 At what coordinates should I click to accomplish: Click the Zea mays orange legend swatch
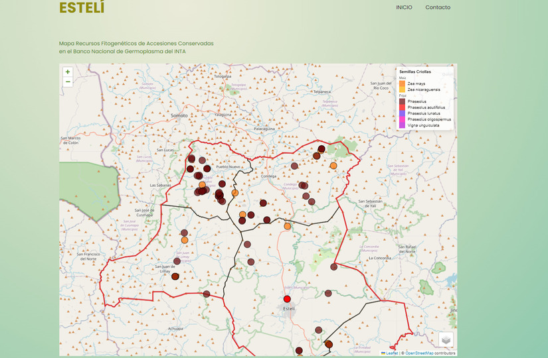403,84
